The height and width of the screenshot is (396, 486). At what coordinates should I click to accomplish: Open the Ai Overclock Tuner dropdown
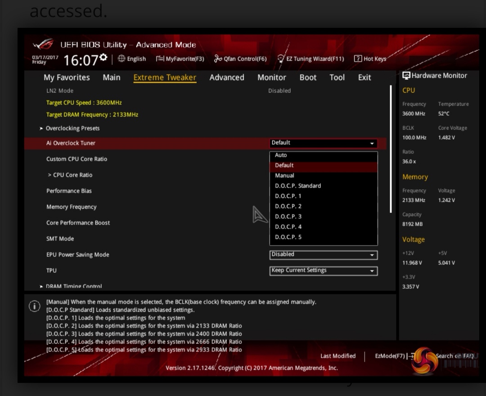[x=324, y=143]
